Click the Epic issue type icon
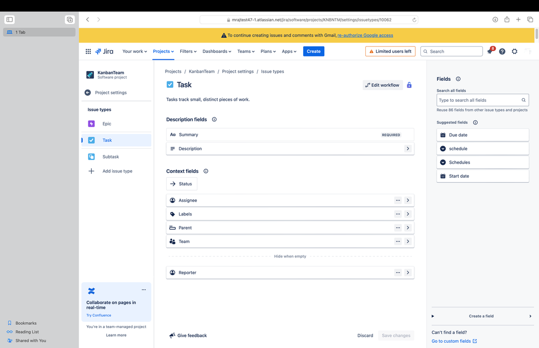 [x=91, y=124]
